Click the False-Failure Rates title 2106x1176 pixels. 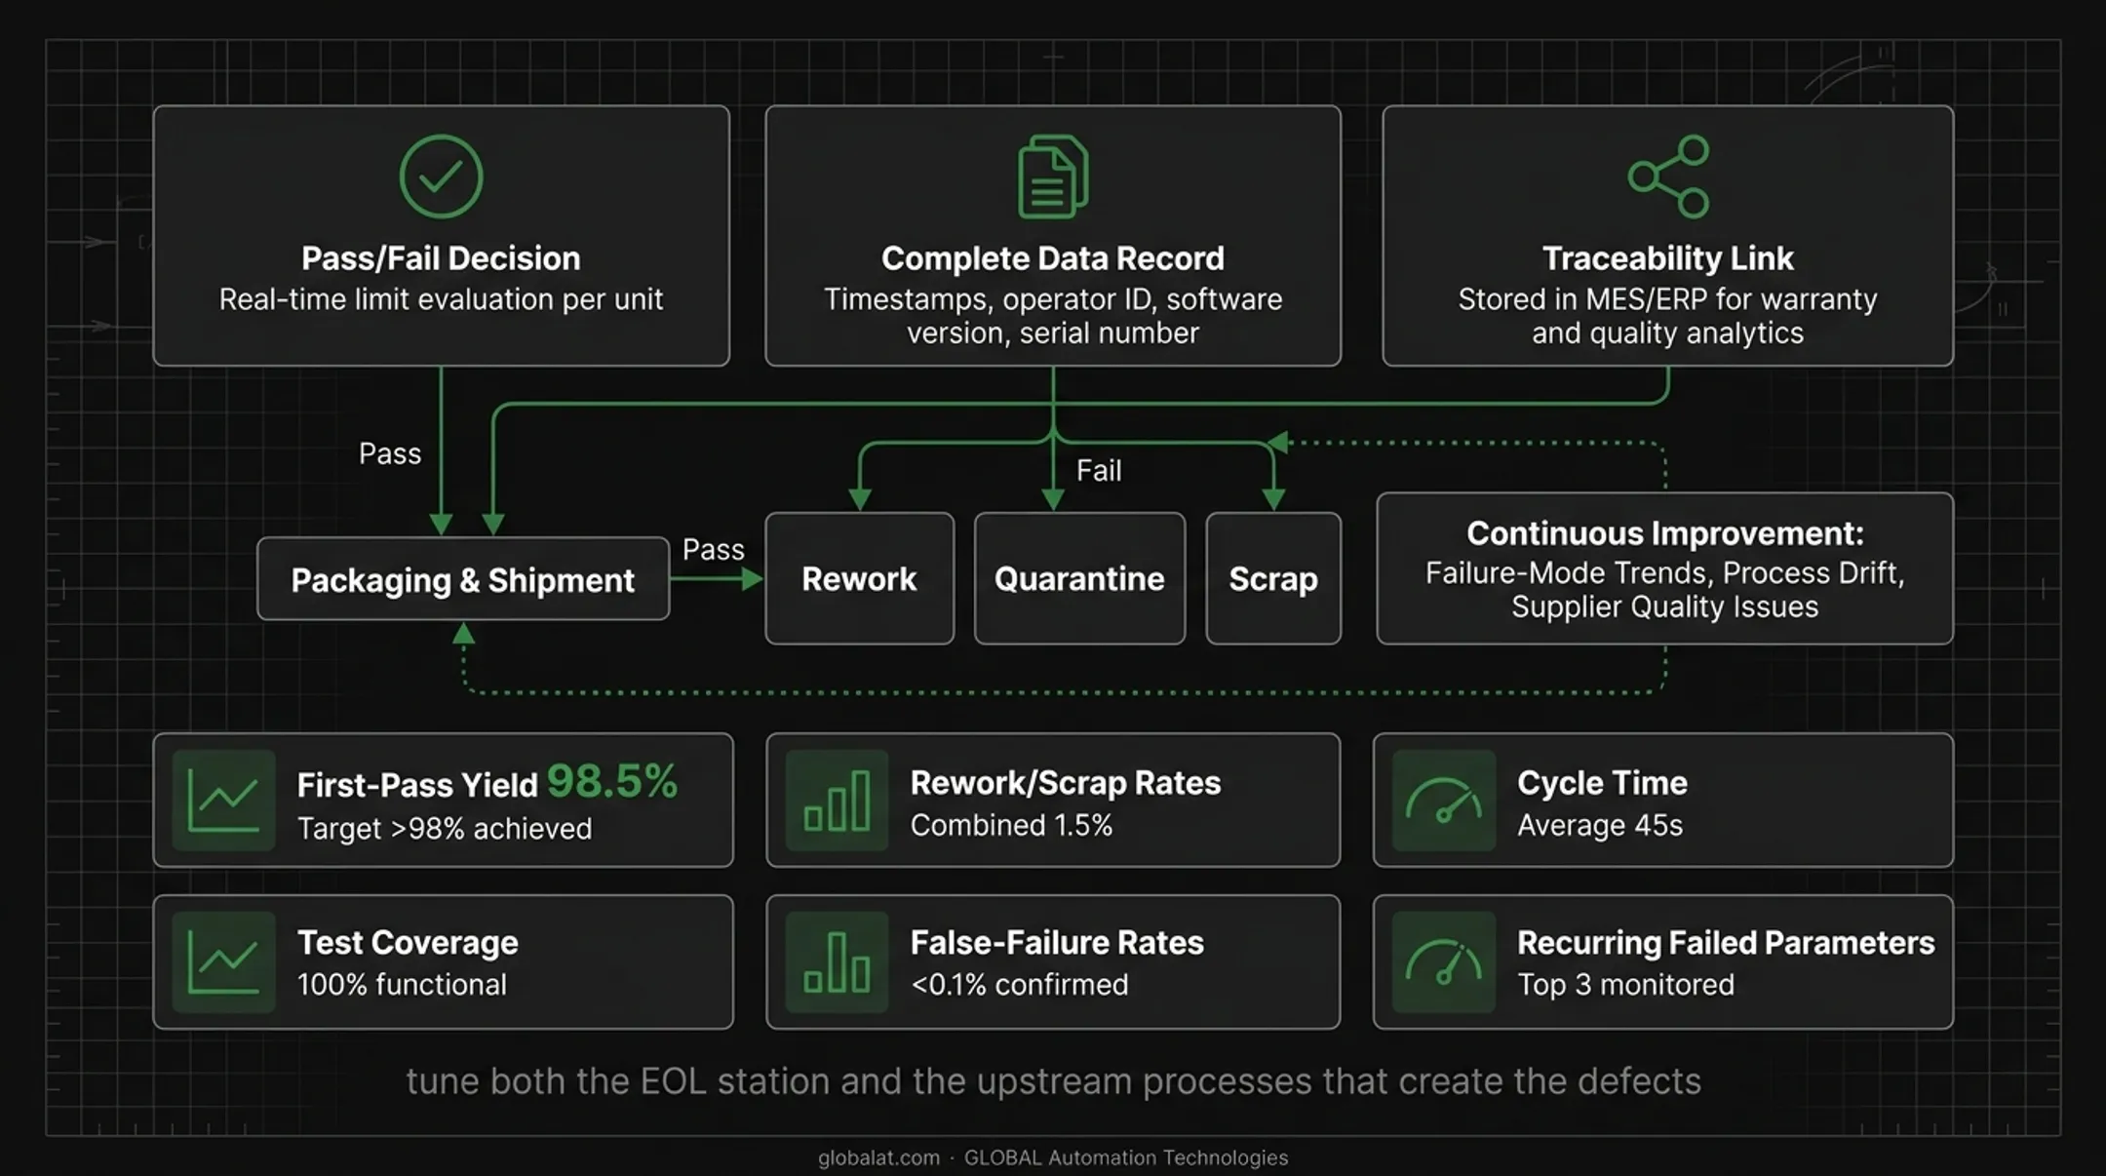click(1057, 943)
